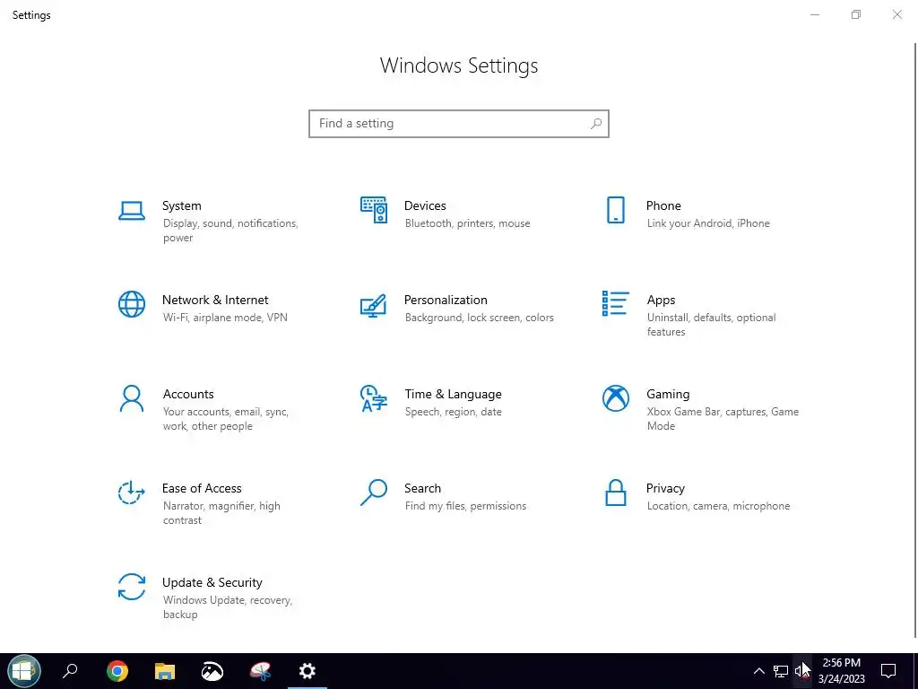The image size is (918, 689).
Task: Click "Display, sound, notifications, power" text
Action: [230, 231]
